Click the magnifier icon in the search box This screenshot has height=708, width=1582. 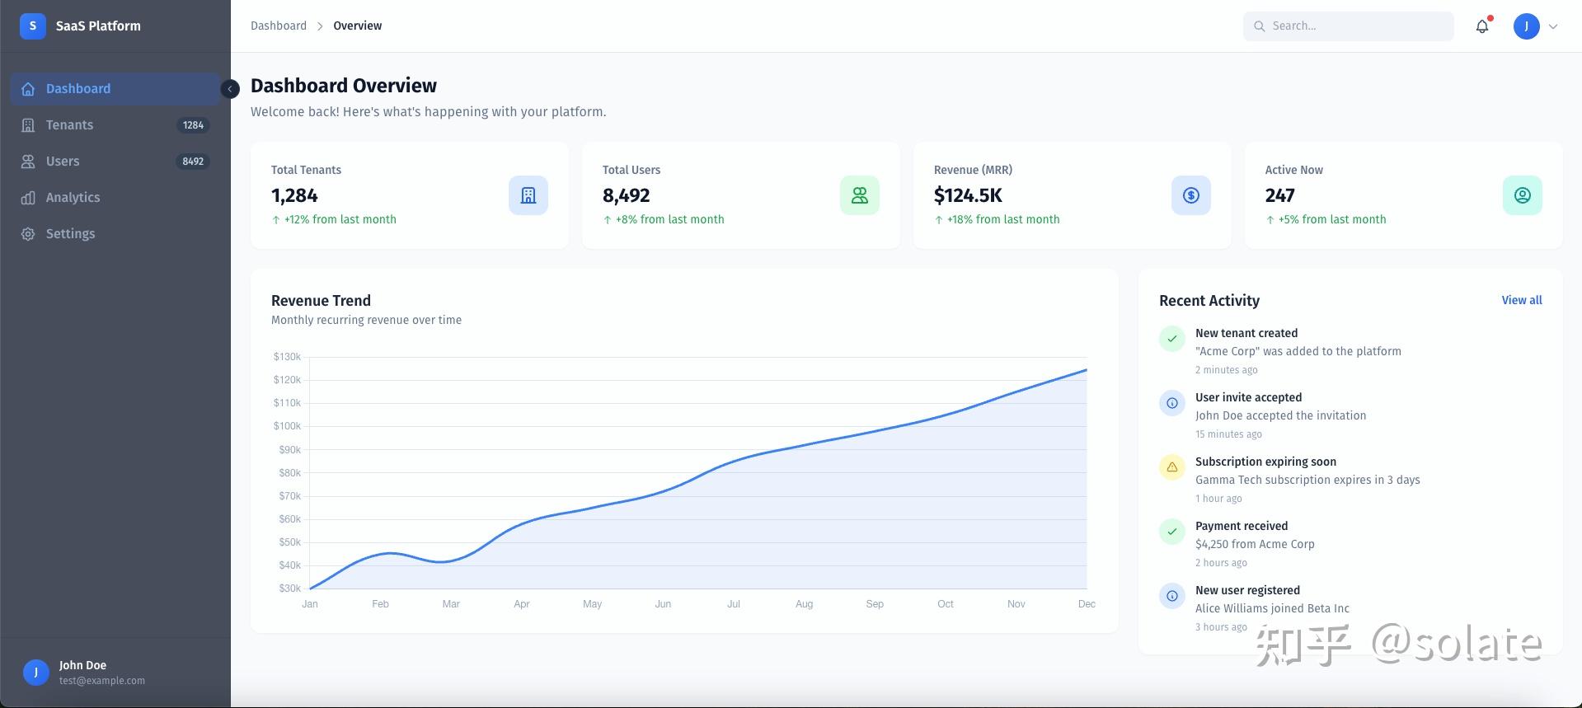(1259, 26)
